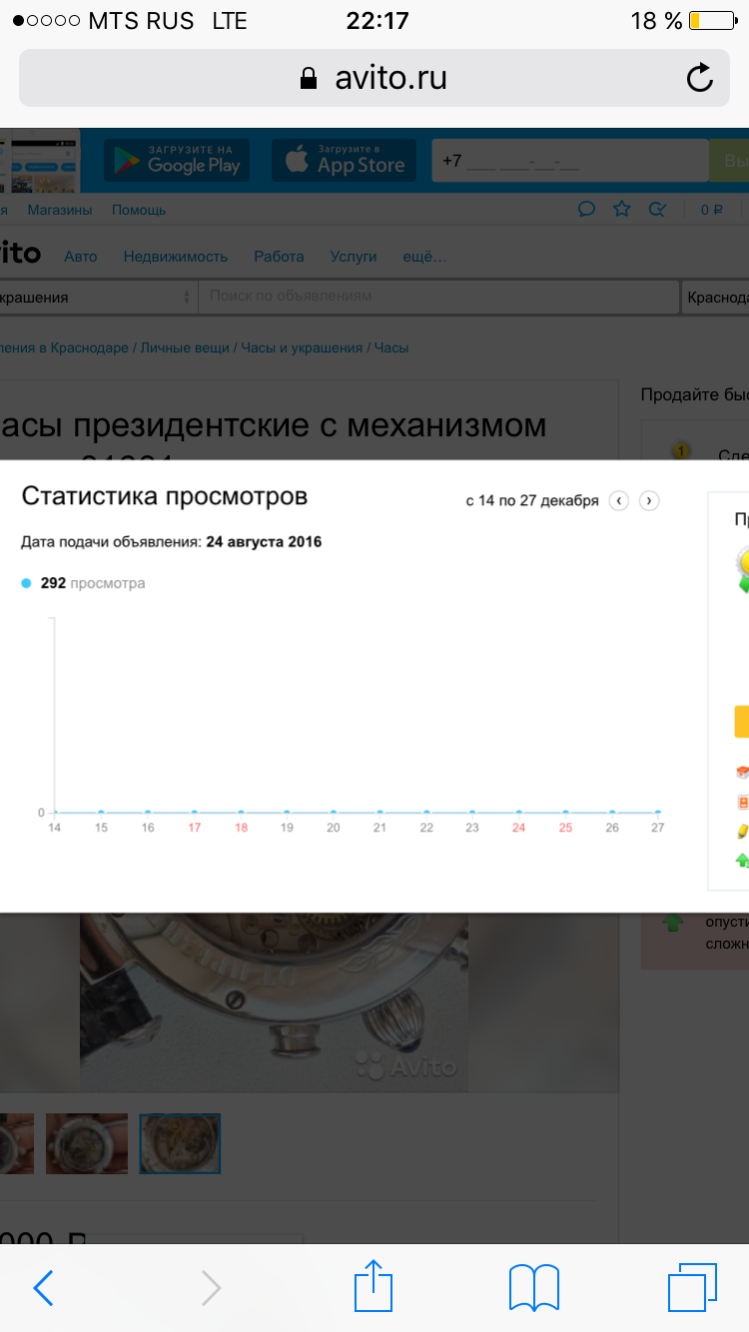Click the с 14 по 27 декабря range text
Viewport: 749px width, 1332px height.
click(x=532, y=500)
